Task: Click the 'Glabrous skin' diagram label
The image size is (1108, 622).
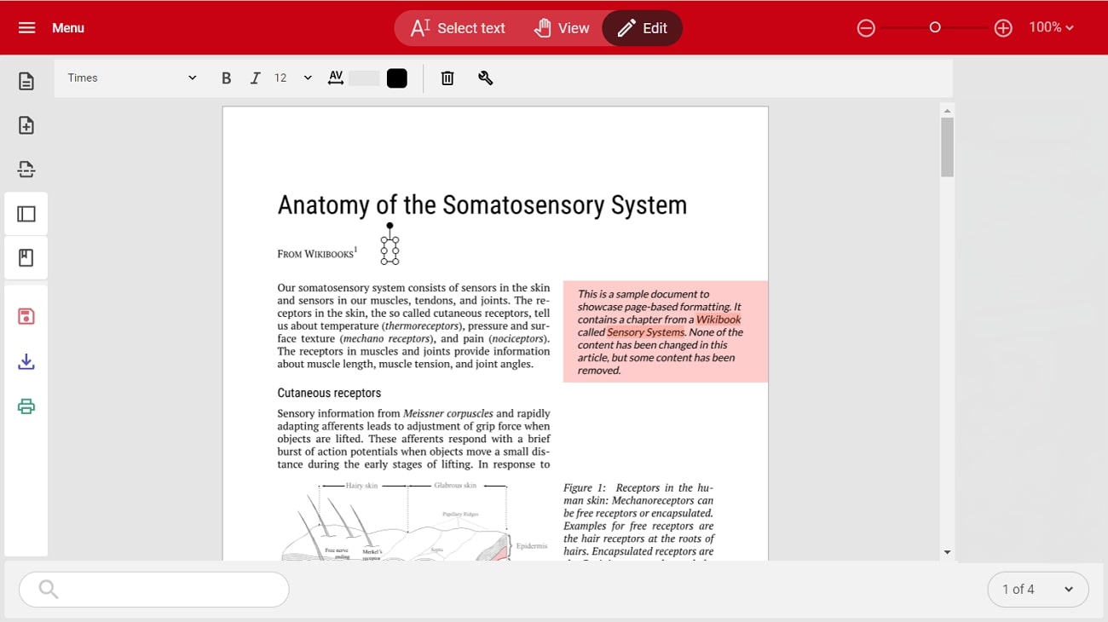Action: tap(455, 486)
